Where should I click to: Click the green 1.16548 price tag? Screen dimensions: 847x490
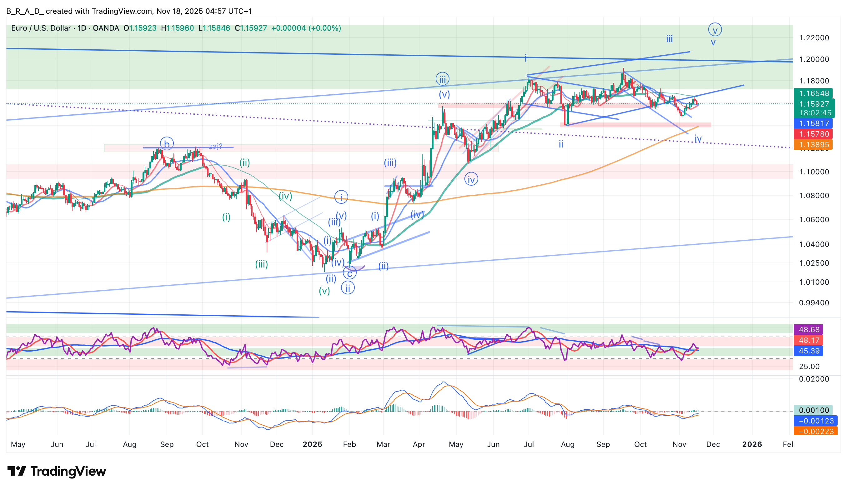tap(813, 93)
